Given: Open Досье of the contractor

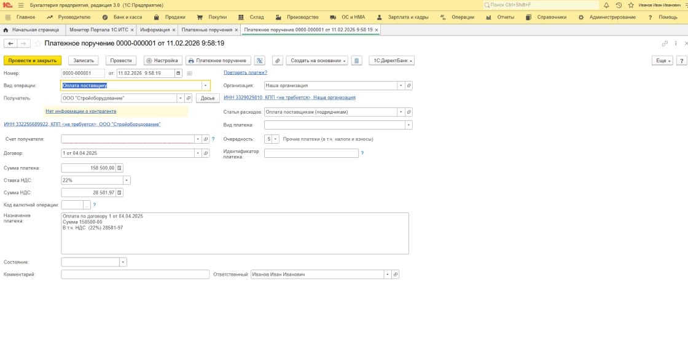Looking at the screenshot, I should pos(208,98).
